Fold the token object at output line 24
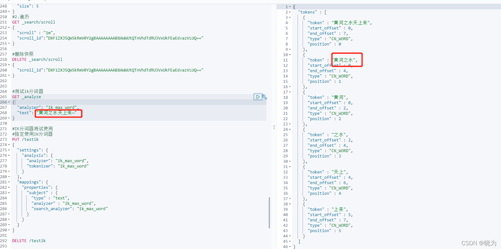 [x=290, y=130]
